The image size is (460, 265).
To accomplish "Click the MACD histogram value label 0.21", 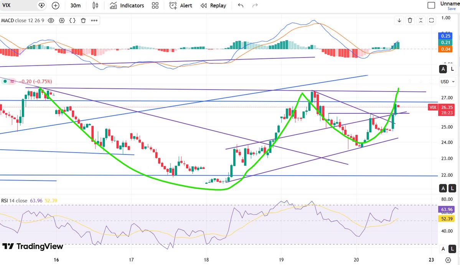I will [446, 43].
